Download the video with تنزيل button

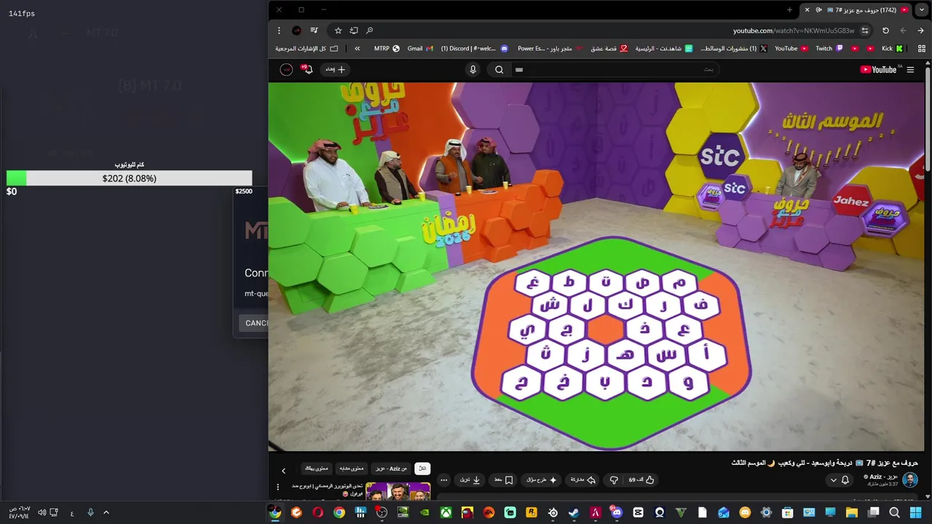tap(470, 480)
